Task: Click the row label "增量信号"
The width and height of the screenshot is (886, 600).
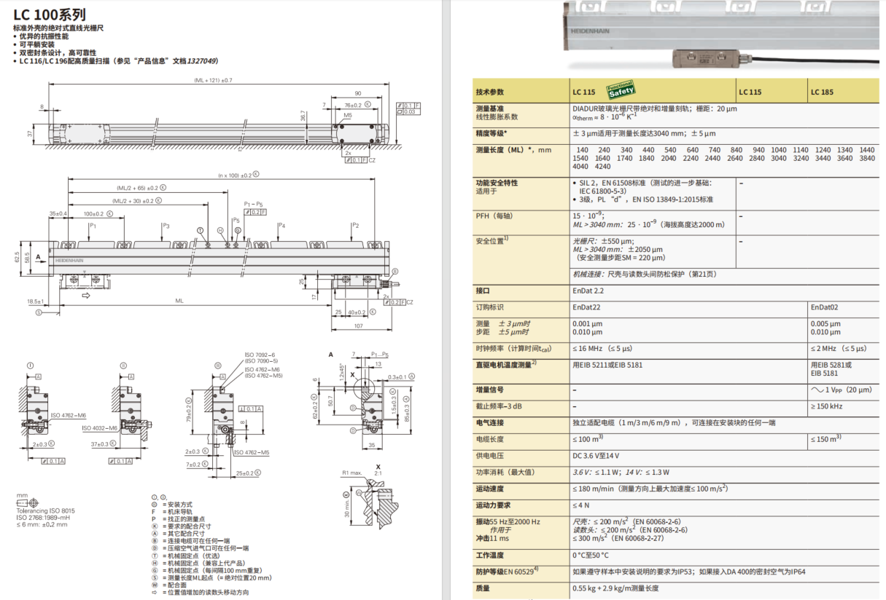Action: (x=489, y=390)
